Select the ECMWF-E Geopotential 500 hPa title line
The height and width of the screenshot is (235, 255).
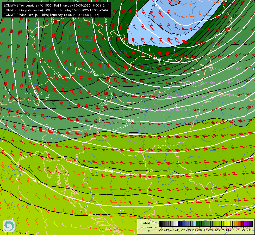click(56, 10)
